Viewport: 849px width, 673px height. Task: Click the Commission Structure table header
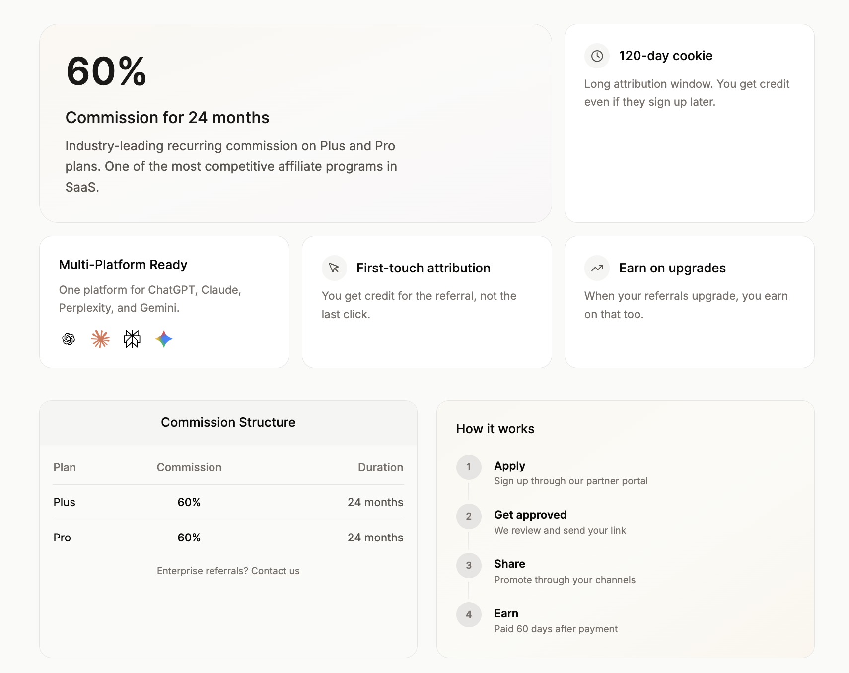(x=228, y=422)
